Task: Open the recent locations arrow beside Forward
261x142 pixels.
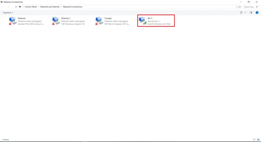Action: (12, 7)
